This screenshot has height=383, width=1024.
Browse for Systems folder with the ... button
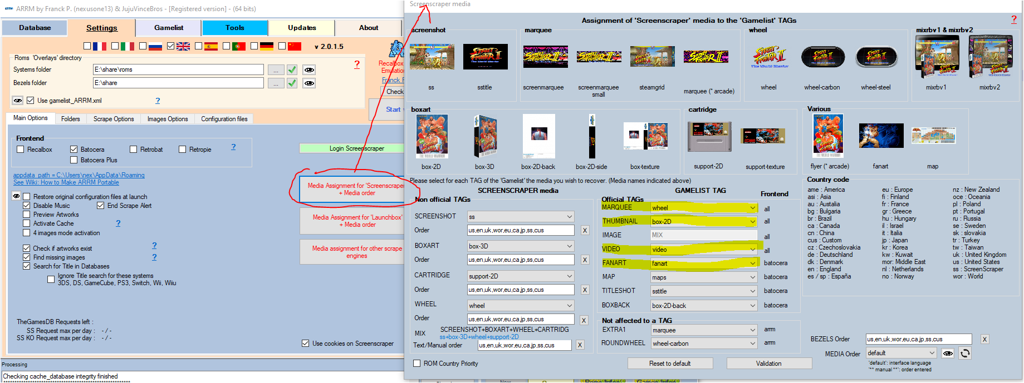[x=276, y=70]
